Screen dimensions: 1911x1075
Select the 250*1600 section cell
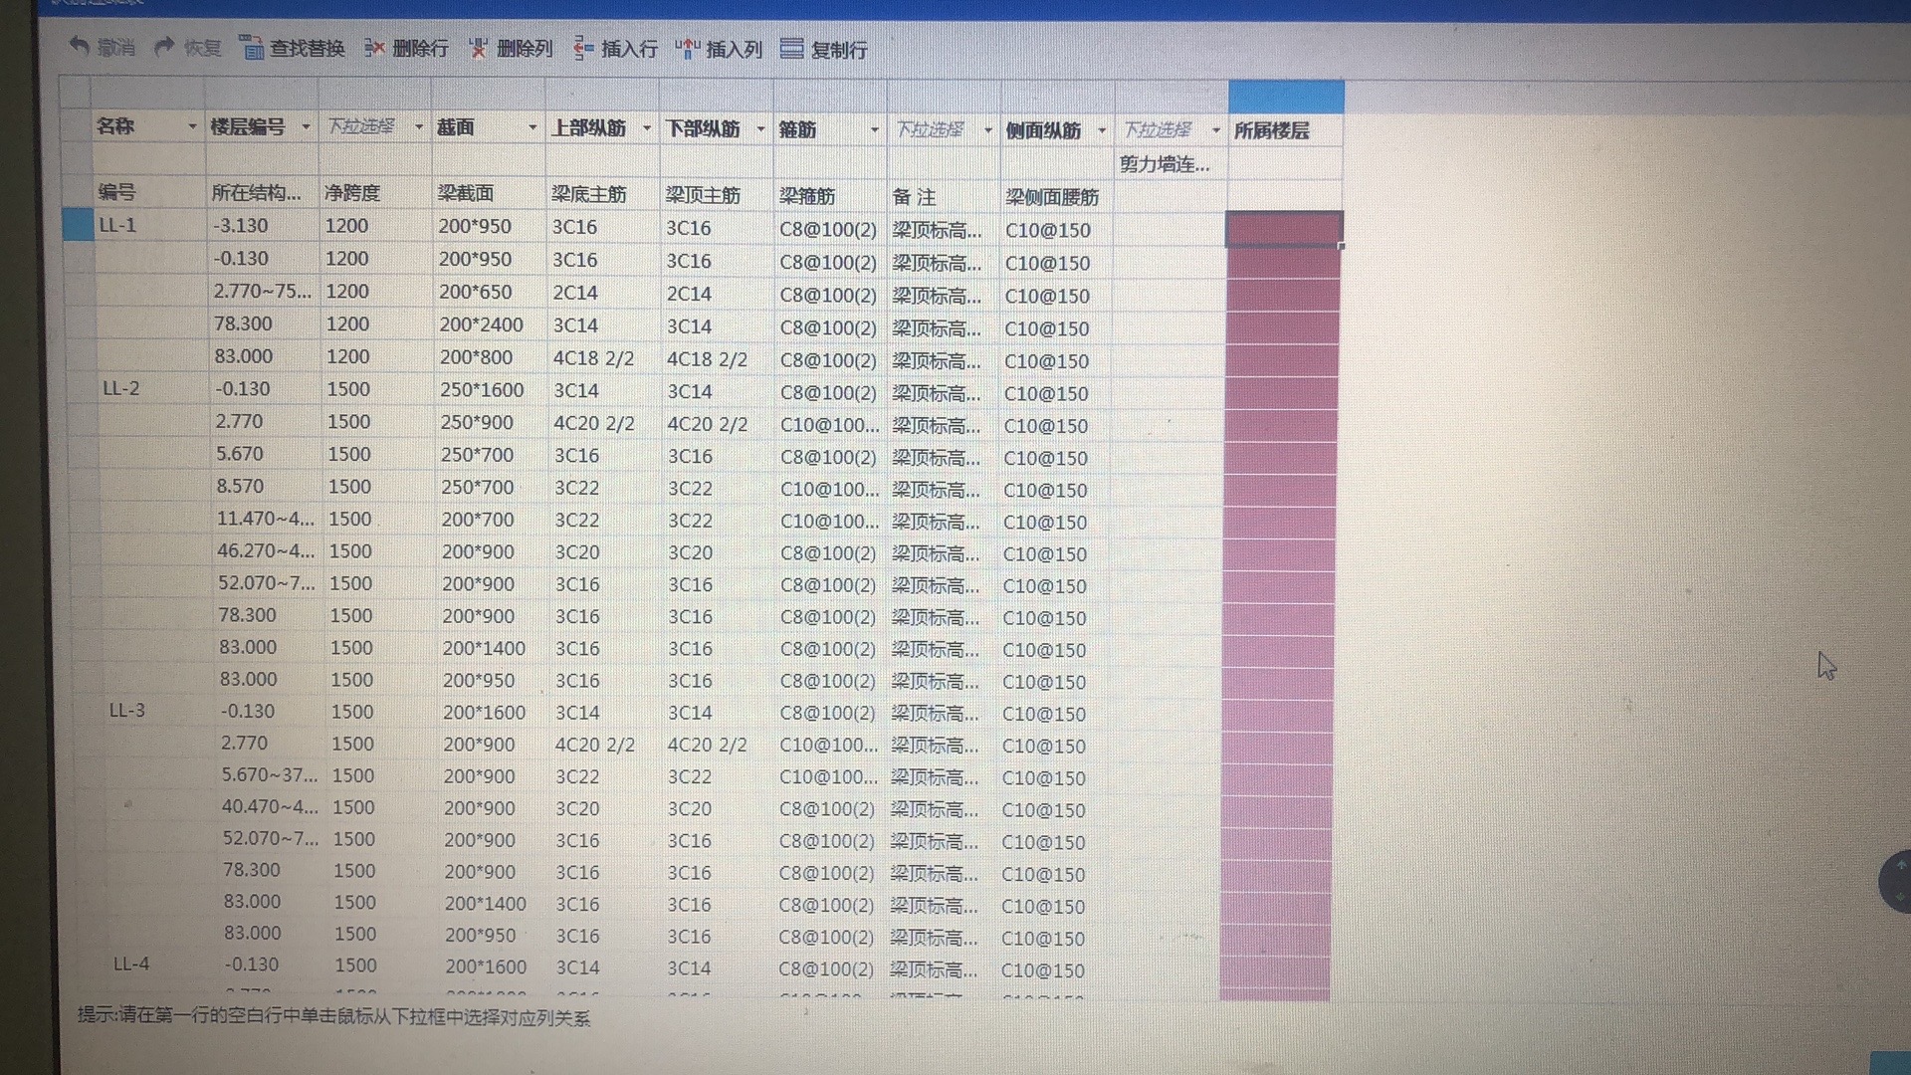pyautogui.click(x=490, y=390)
